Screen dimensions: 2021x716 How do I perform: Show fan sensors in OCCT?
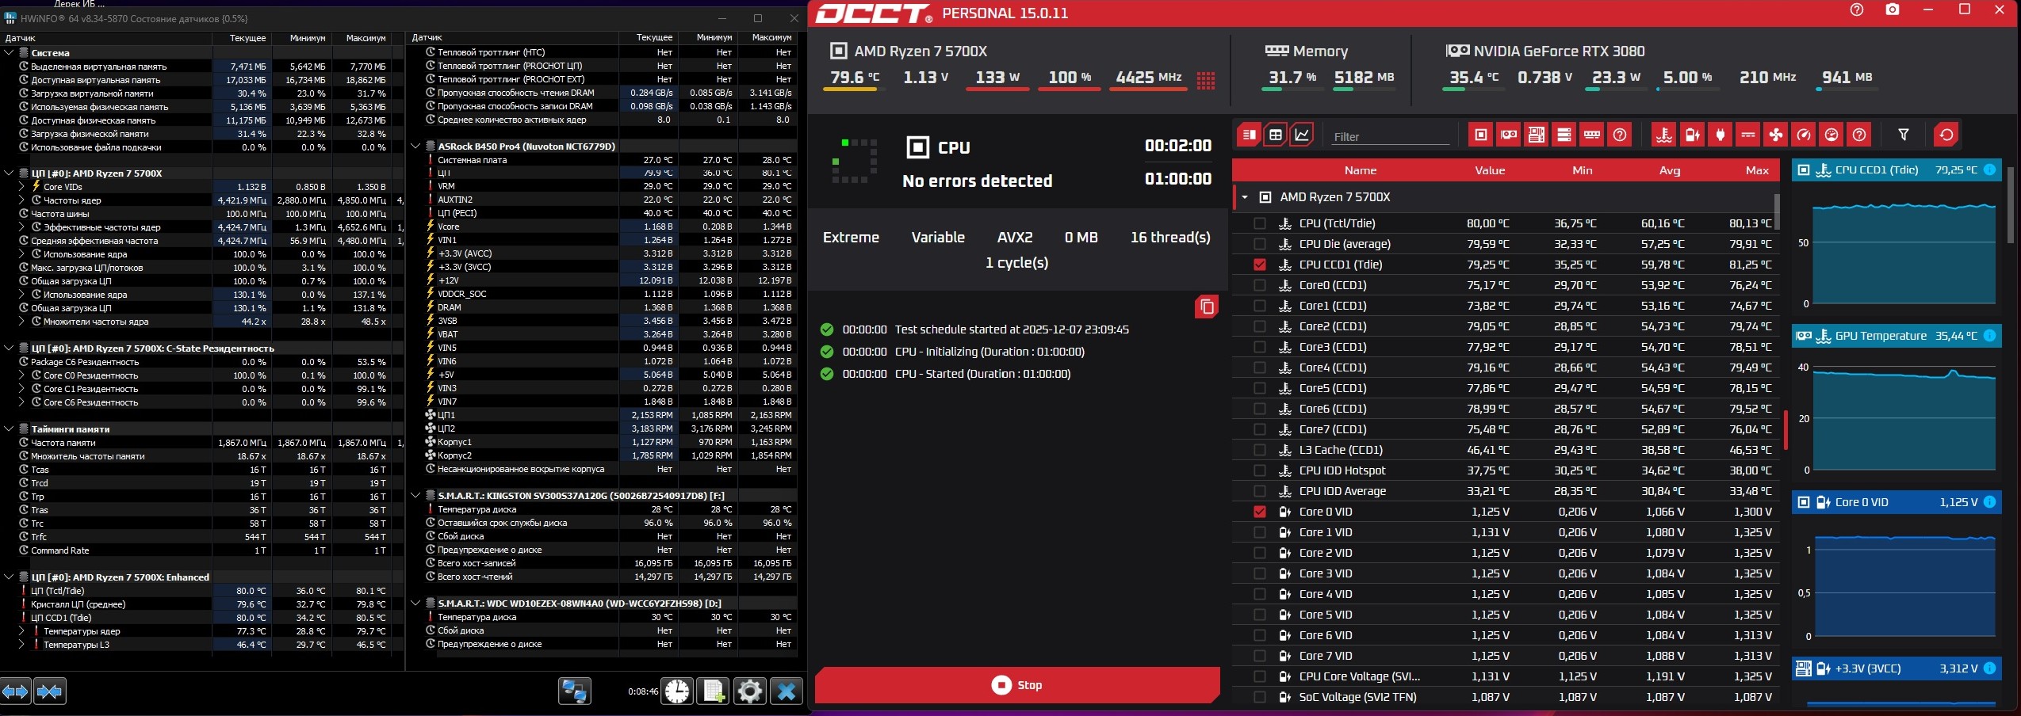click(1775, 135)
